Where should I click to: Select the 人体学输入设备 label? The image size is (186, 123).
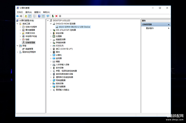click(62, 65)
